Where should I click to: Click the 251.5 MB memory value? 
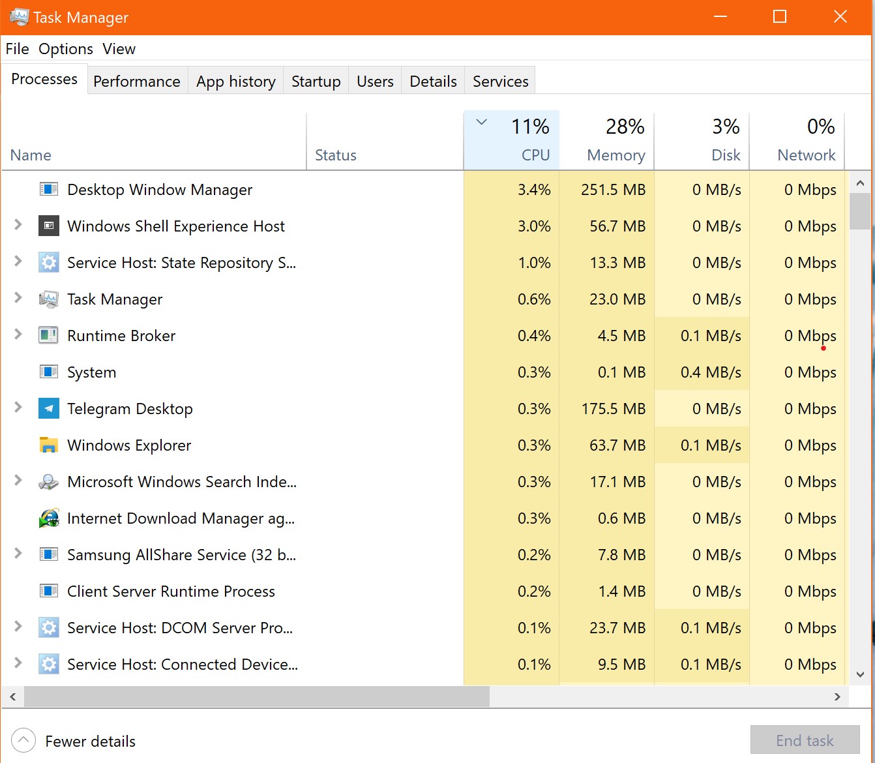tap(613, 190)
